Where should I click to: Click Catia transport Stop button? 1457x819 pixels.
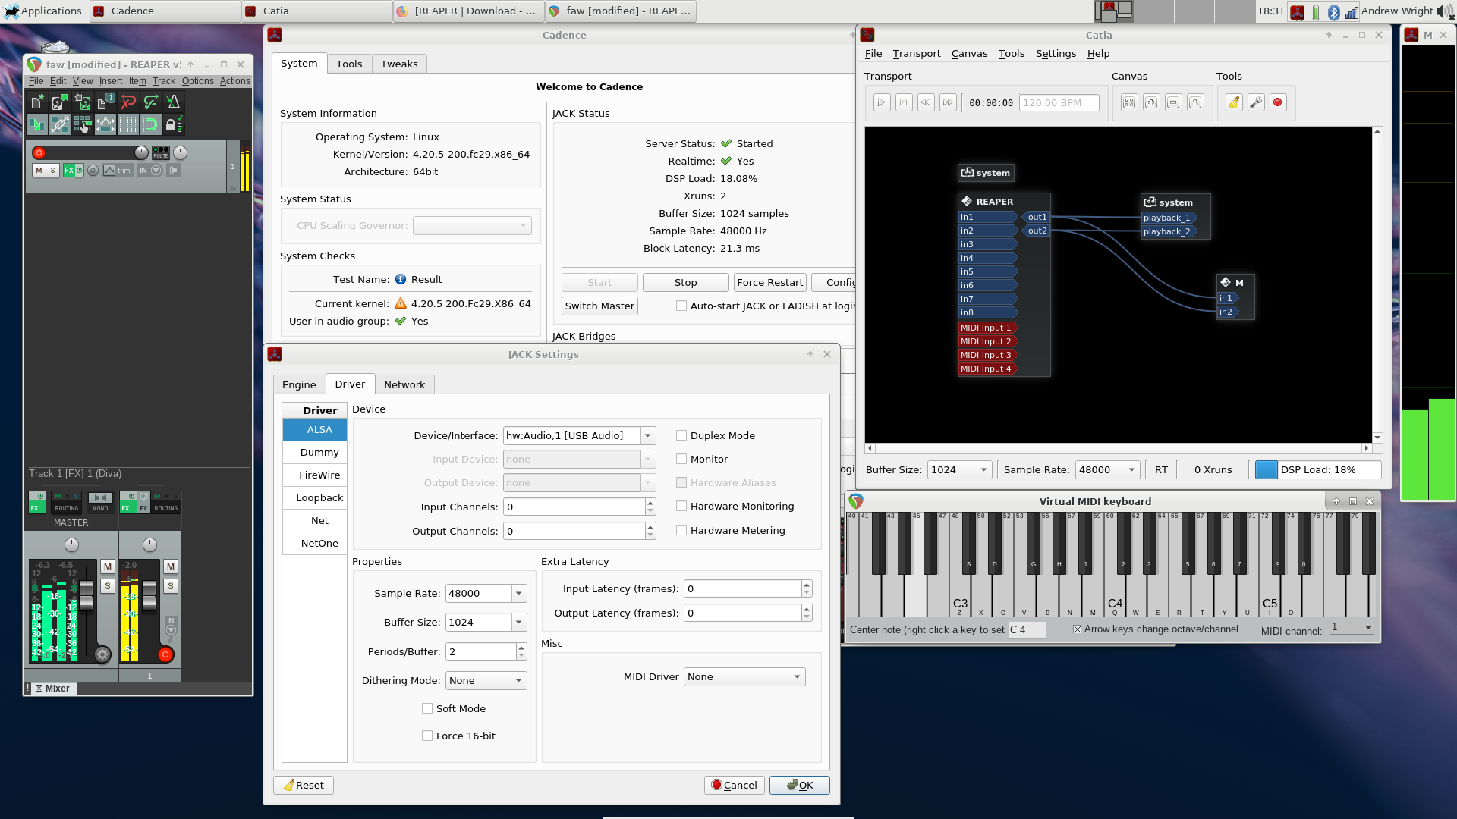(904, 102)
